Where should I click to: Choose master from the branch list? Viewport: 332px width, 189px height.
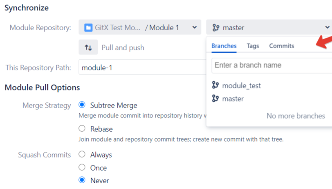[233, 99]
